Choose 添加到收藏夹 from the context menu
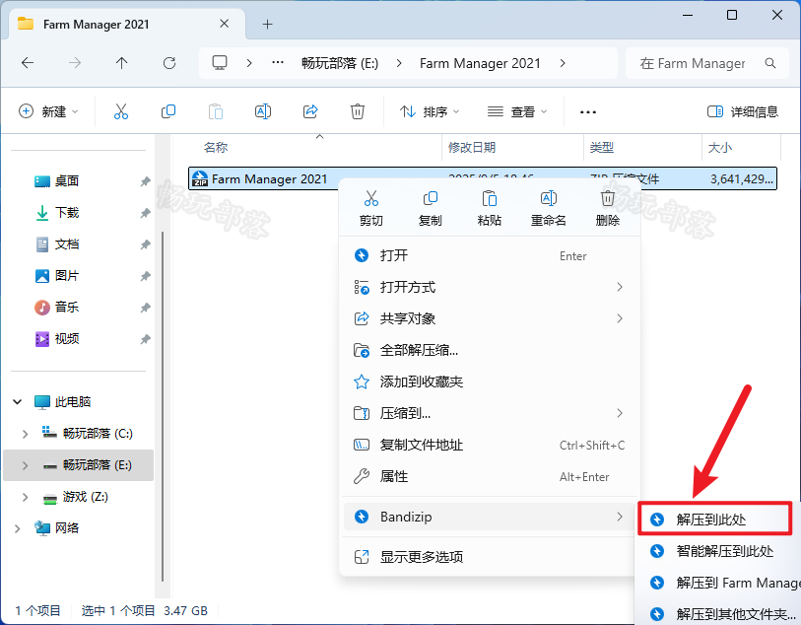The image size is (801, 625). pos(490,382)
